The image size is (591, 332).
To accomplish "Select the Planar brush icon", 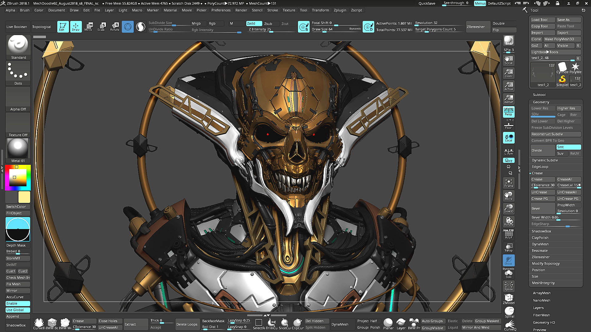I will point(388,324).
